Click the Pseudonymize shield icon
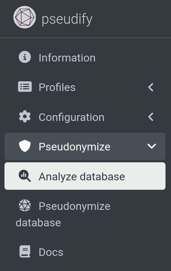 (x=25, y=146)
